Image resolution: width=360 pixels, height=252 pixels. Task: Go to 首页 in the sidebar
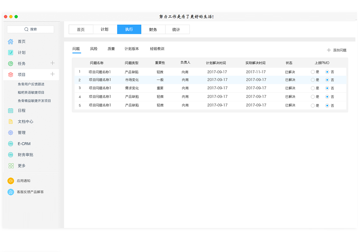21,42
